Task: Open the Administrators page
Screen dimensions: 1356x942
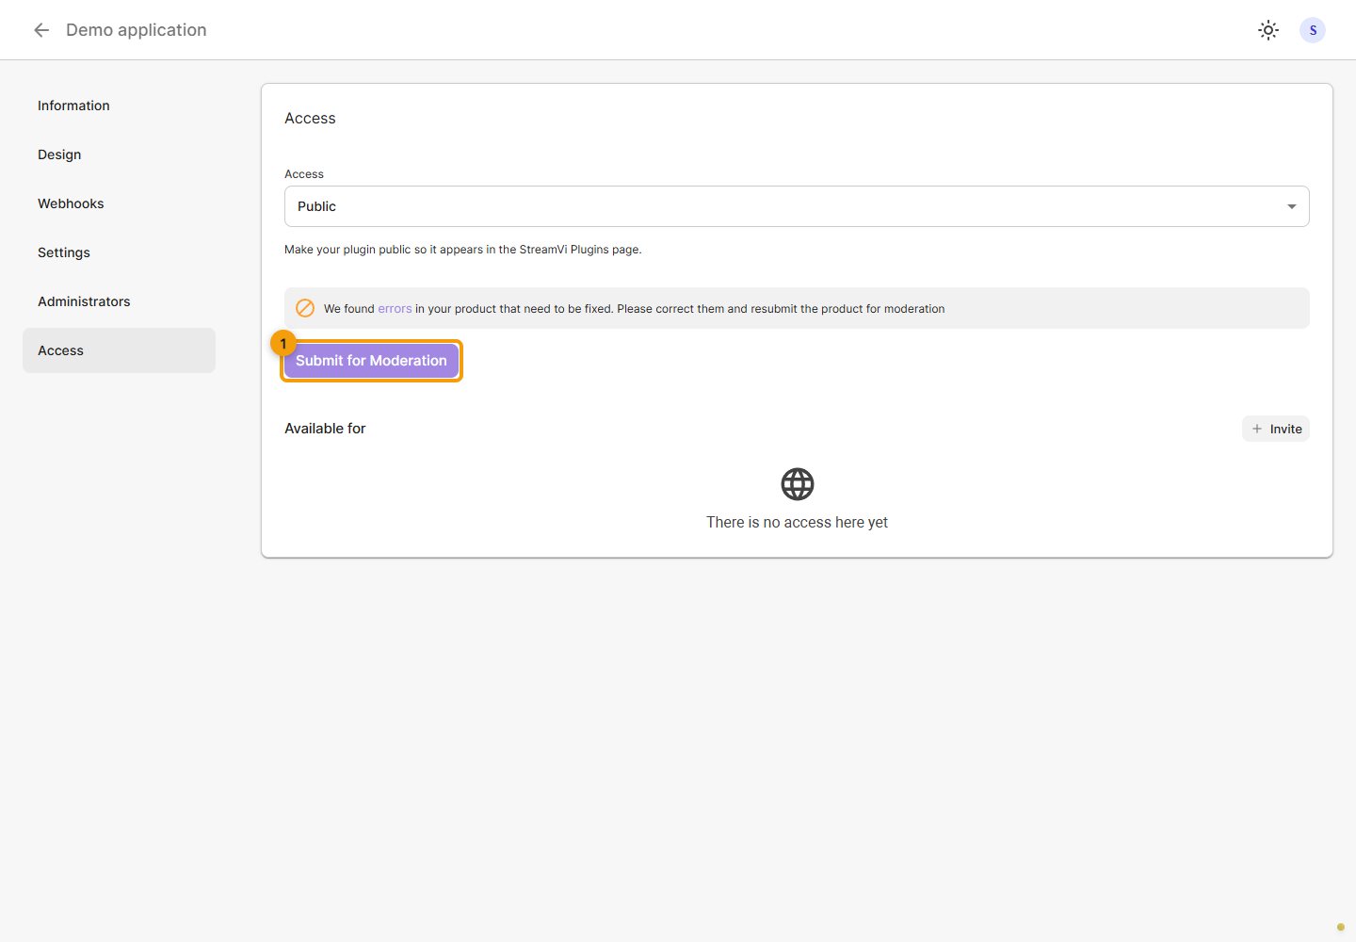Action: click(119, 301)
